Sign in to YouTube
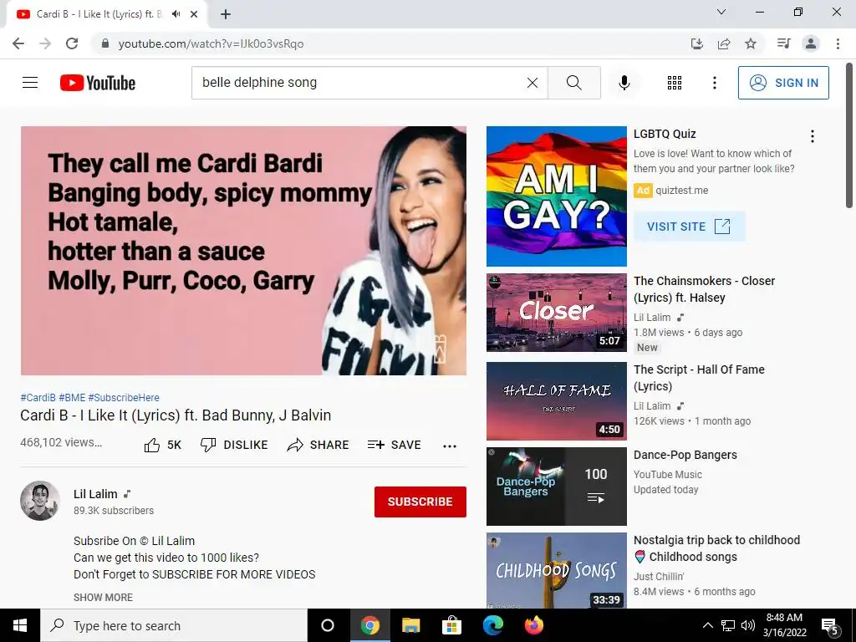Viewport: 856px width, 642px height. pyautogui.click(x=783, y=83)
